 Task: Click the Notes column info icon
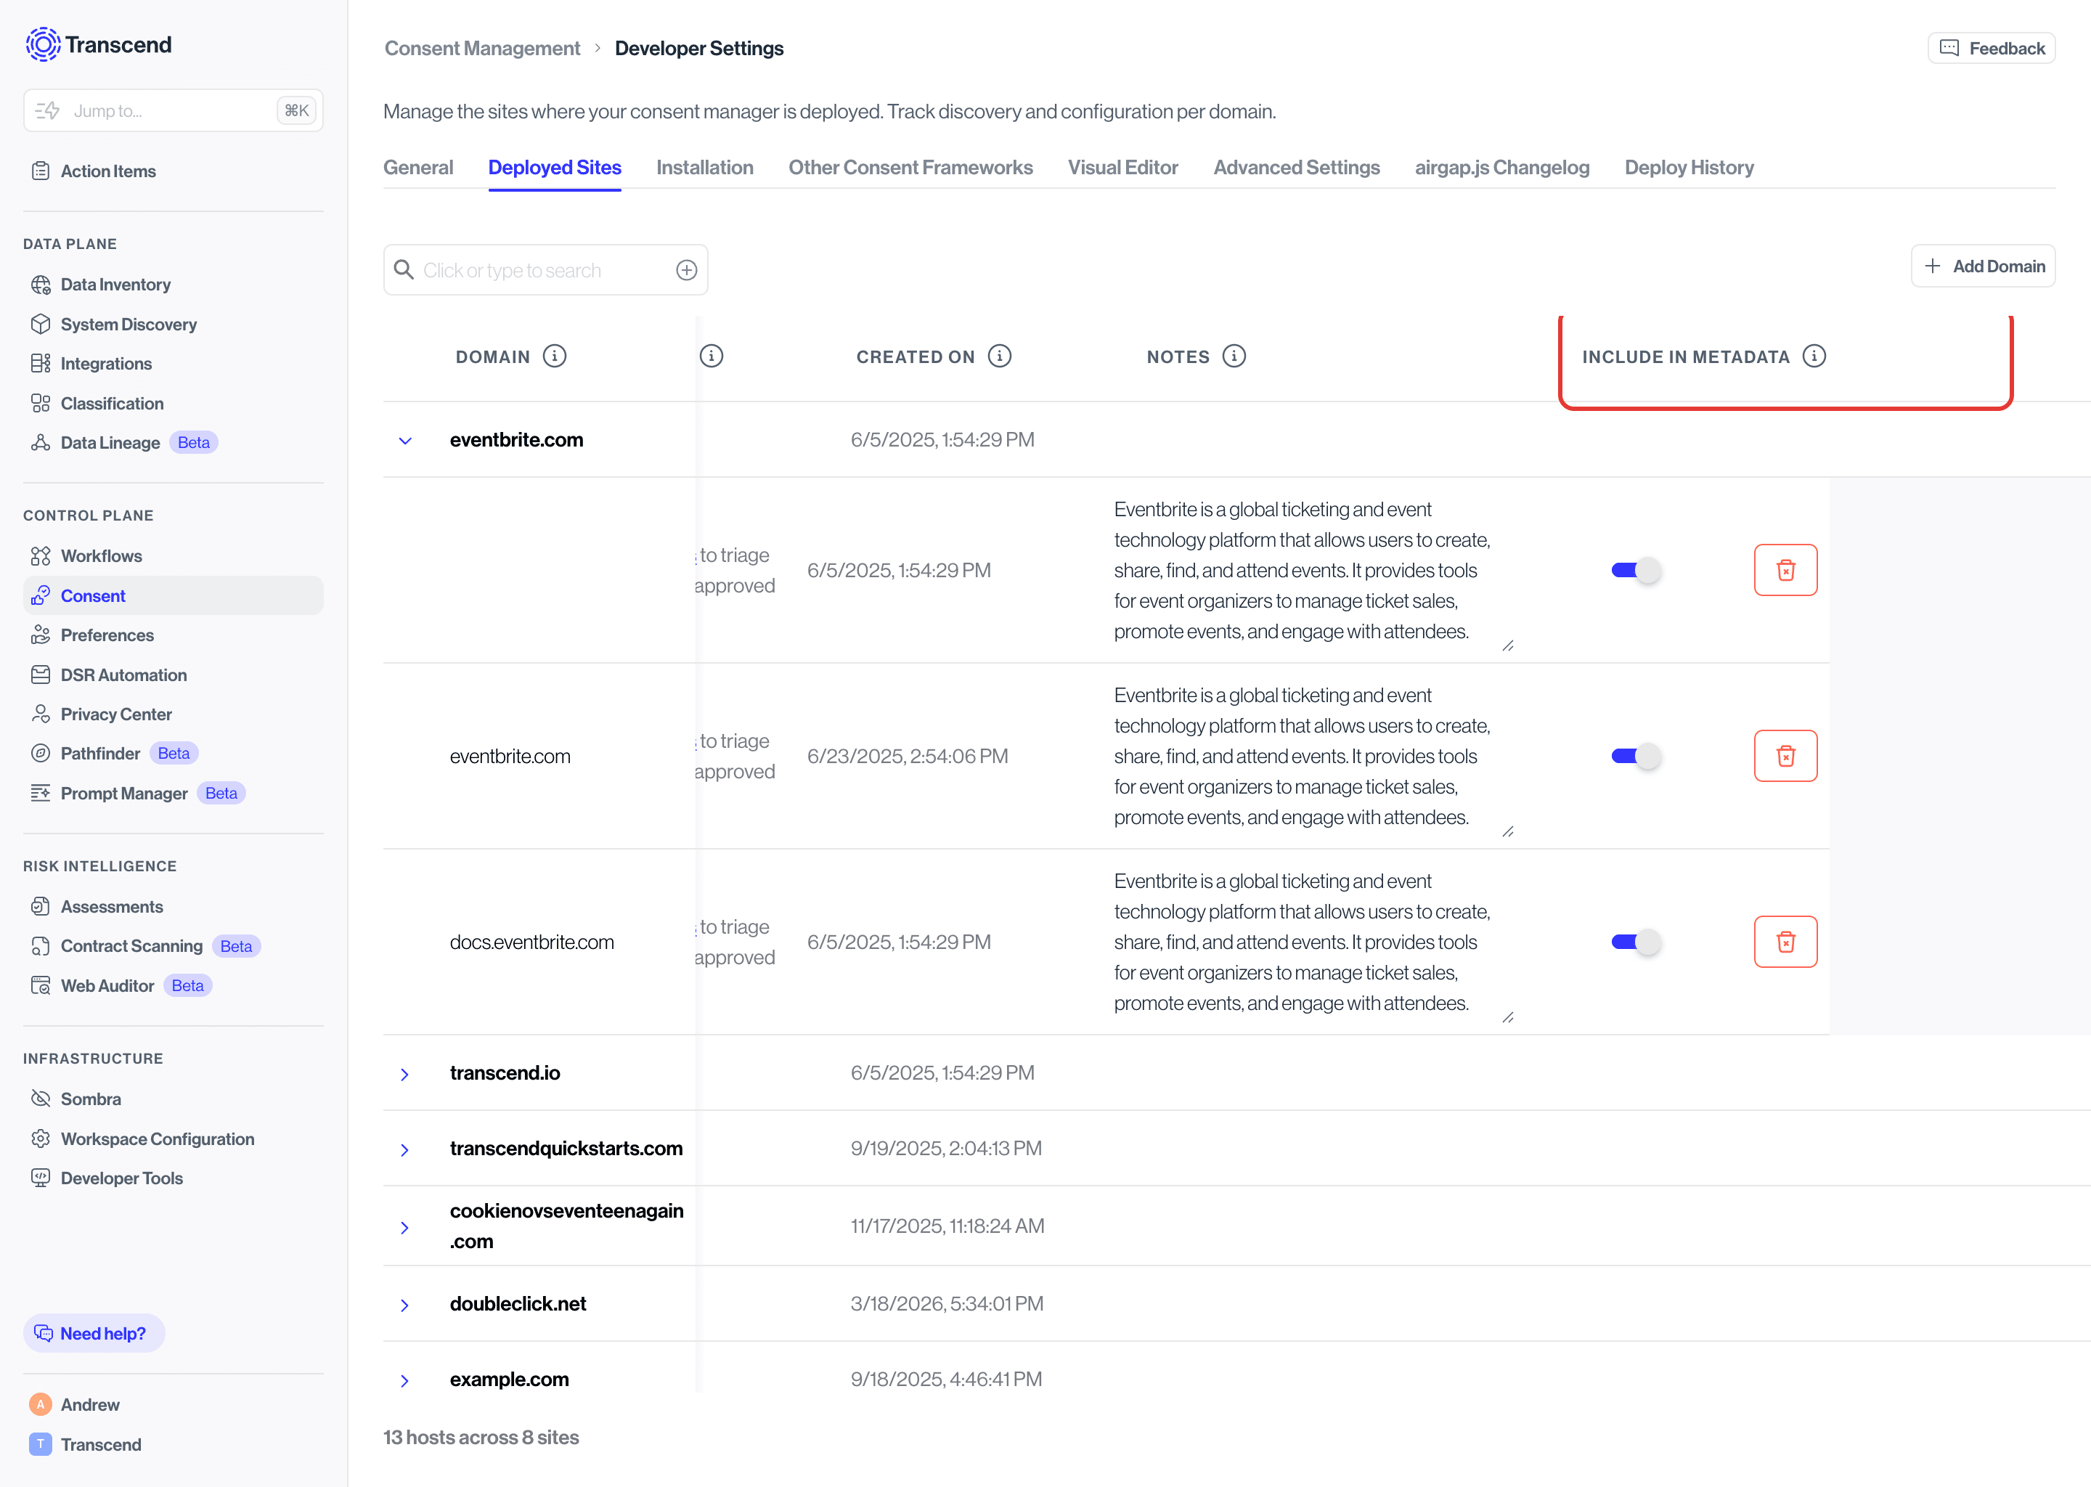click(1234, 357)
